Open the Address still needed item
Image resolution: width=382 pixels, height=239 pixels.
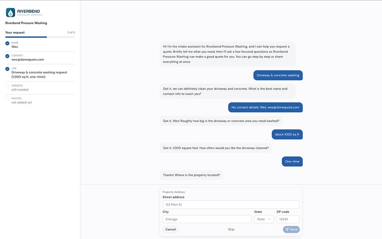[40, 88]
